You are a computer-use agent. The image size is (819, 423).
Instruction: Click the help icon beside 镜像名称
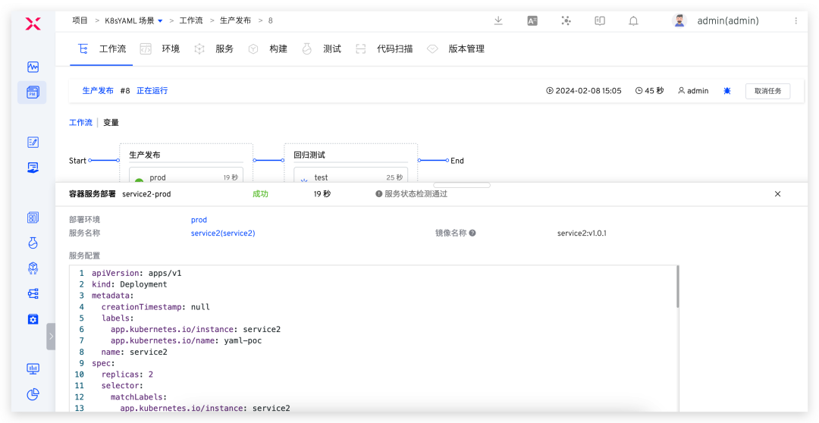pos(472,233)
